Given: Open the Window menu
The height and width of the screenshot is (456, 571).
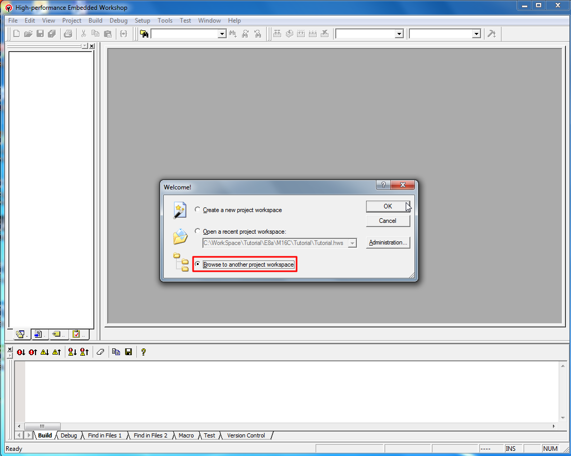Looking at the screenshot, I should [210, 21].
